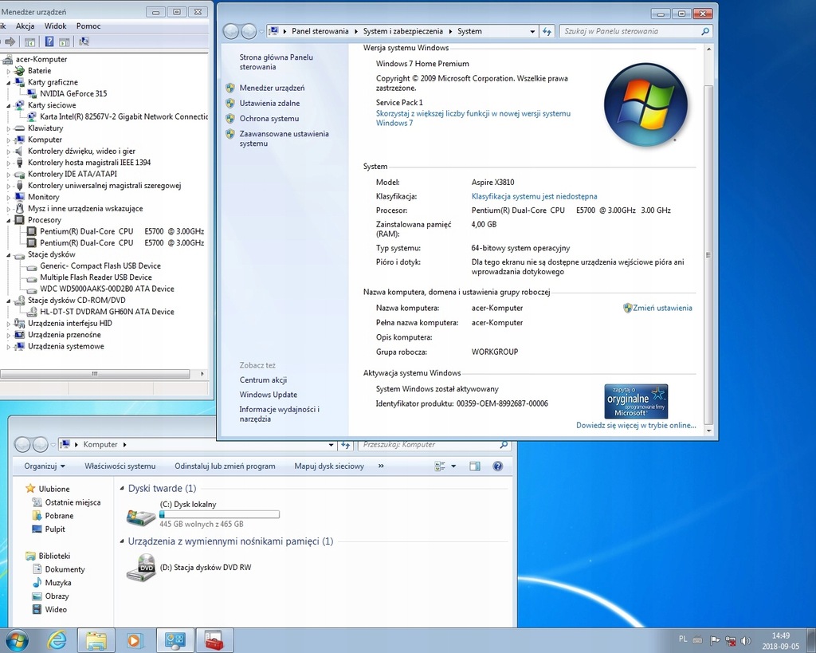The image size is (816, 653).
Task: Click Klasyfikacja systemu jest niedostępna link
Action: pos(535,196)
